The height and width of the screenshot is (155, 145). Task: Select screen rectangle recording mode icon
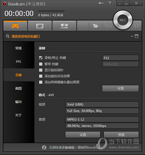[x=40, y=26]
